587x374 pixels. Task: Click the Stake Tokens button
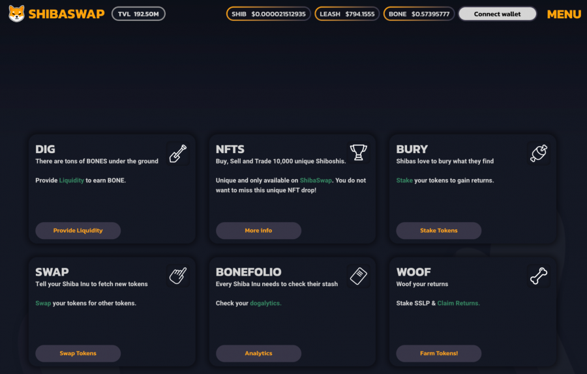[439, 231]
